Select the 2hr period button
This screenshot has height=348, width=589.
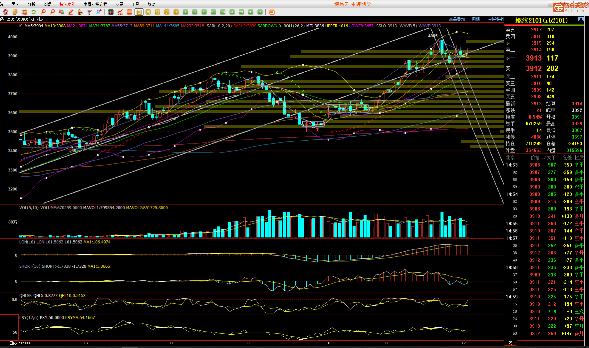[241, 12]
